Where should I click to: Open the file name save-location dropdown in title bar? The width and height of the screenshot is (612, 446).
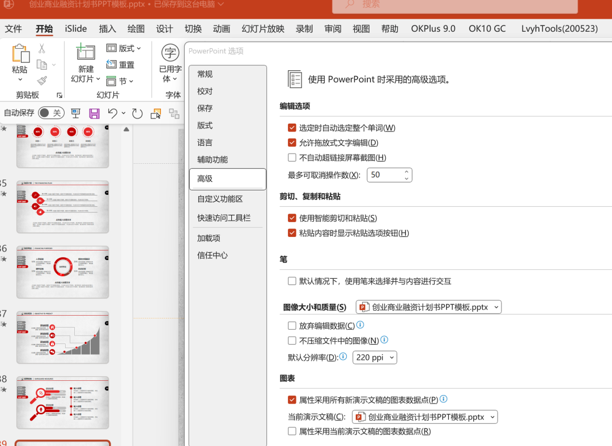tap(221, 5)
